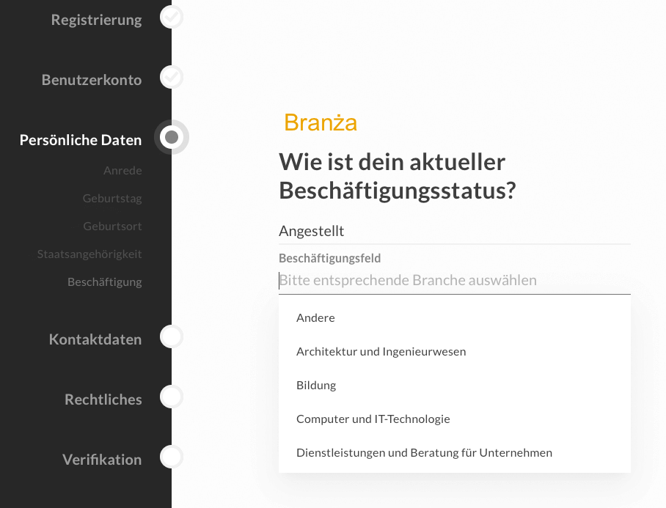Screen dimensions: 666x508
Task: Navigate to the Geburtstag sub-step
Action: click(112, 199)
